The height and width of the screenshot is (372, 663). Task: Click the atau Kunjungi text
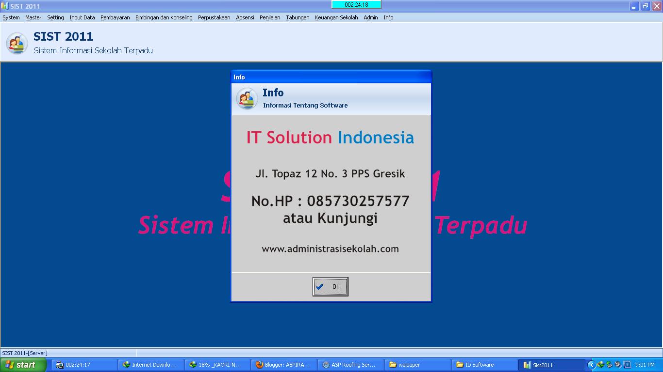[330, 218]
